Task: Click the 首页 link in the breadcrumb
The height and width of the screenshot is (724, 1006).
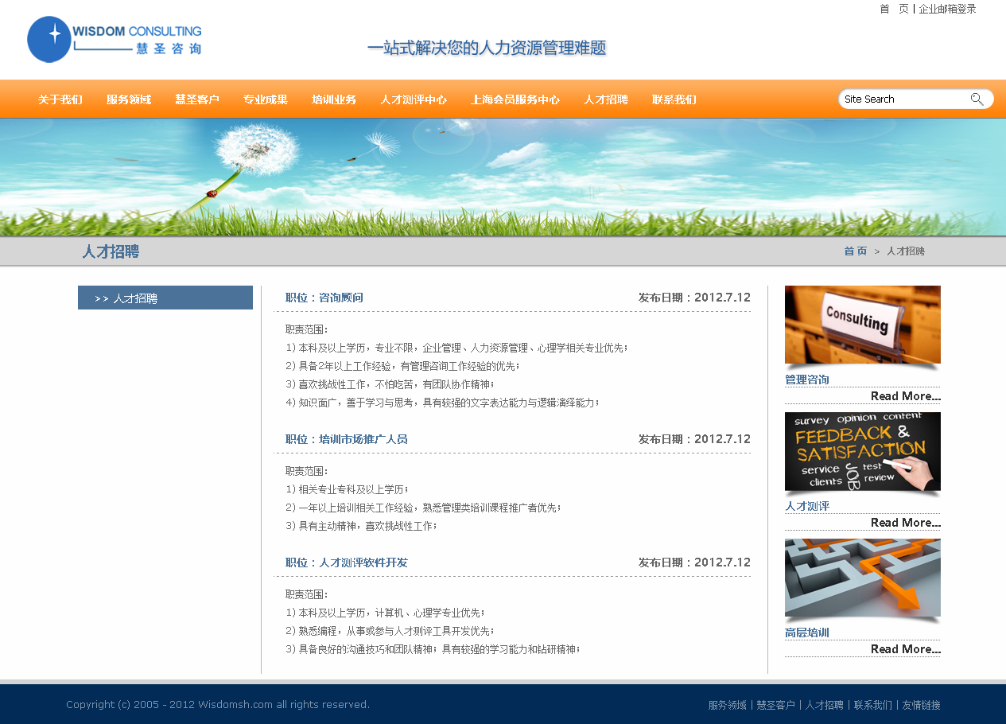Action: [x=856, y=251]
